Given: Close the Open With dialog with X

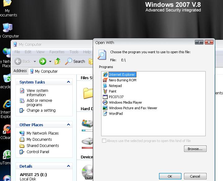Looking at the screenshot, I should click(x=209, y=42).
